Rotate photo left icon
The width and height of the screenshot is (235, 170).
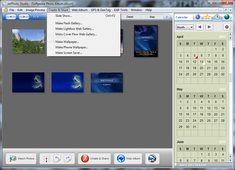57,158
